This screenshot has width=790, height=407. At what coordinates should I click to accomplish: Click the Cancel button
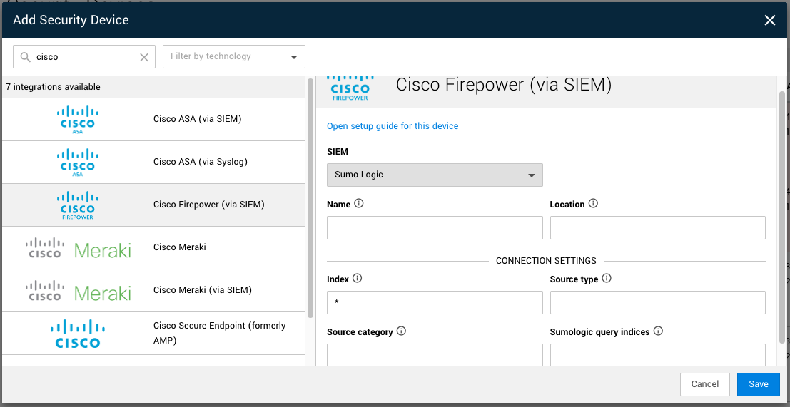705,384
